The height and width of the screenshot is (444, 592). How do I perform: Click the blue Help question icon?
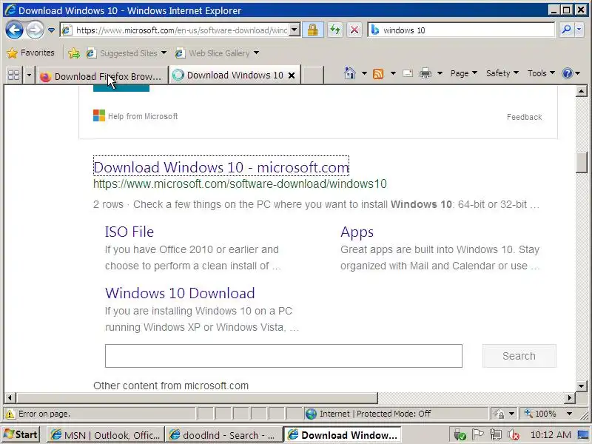coord(568,73)
